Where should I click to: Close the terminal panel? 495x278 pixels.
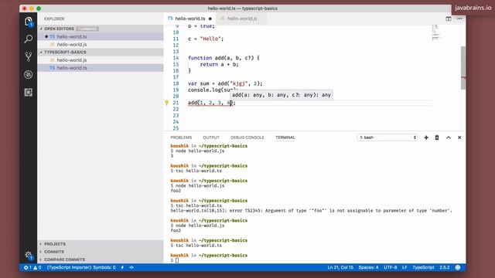(x=459, y=137)
